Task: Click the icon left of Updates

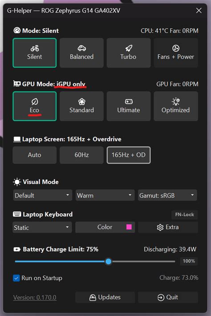Action: [93, 298]
